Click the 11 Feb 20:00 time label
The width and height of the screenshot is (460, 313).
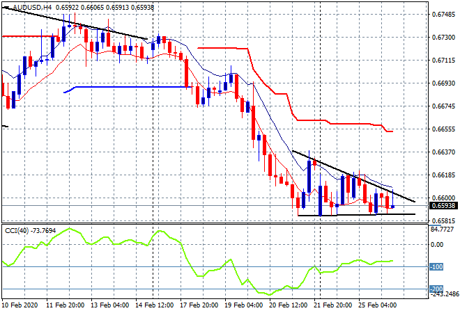point(65,305)
